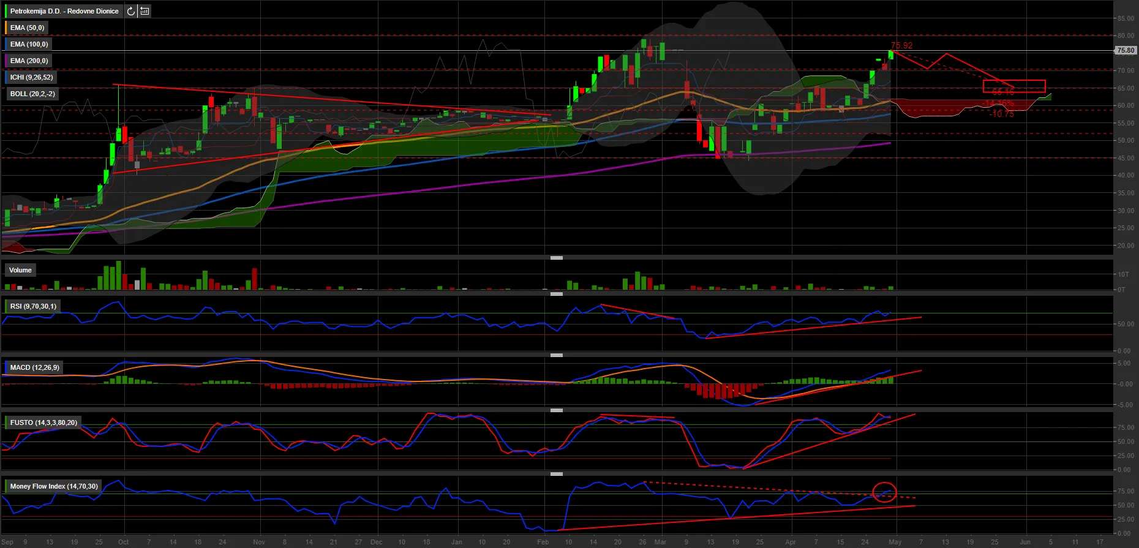Select the Petrokemija D.D. - Redovne Dionice label
1139x548 pixels.
tap(64, 11)
